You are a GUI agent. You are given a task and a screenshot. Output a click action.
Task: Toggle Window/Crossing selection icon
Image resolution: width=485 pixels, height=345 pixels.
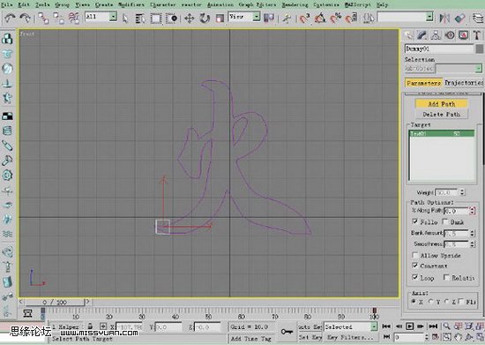click(x=171, y=19)
